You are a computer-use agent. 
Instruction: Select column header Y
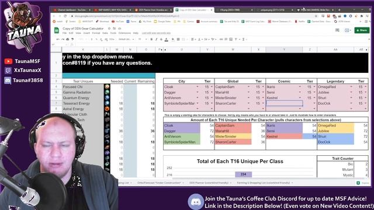(284, 50)
